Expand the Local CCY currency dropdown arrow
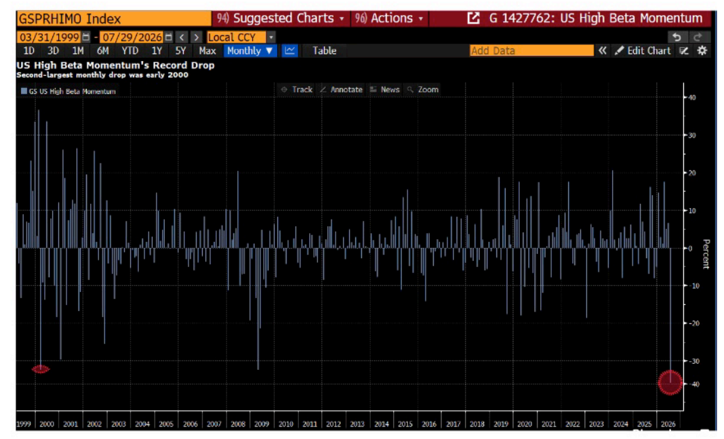This screenshot has width=724, height=439. point(271,37)
